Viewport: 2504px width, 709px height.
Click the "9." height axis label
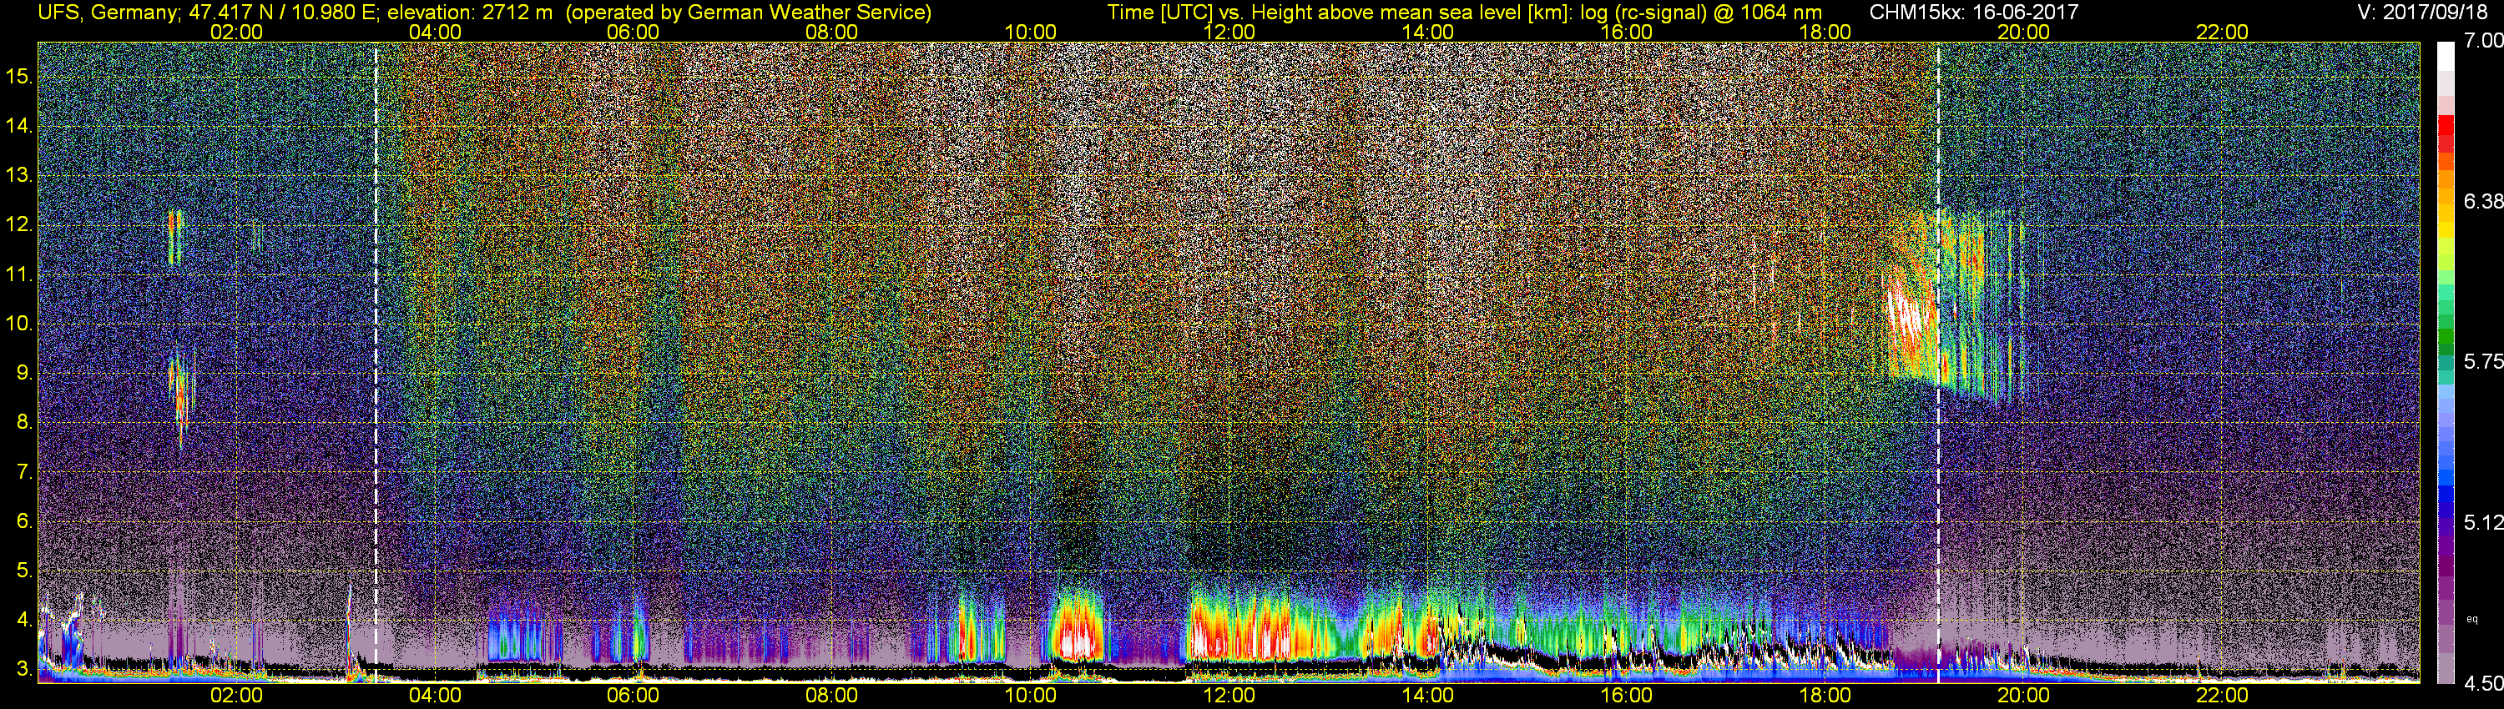click(23, 373)
